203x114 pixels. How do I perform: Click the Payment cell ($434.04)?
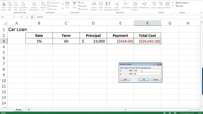coord(120,41)
